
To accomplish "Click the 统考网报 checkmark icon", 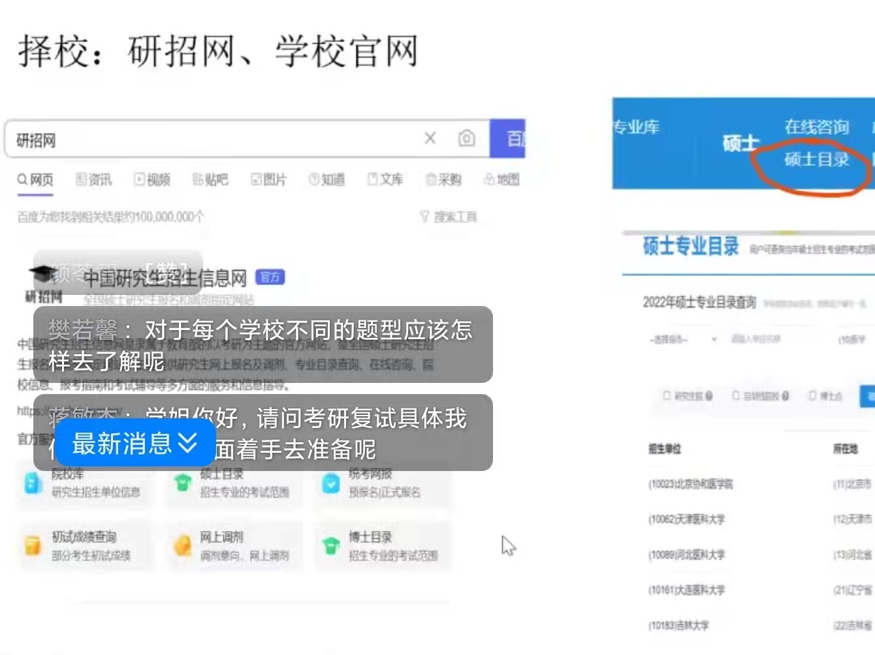I will click(x=331, y=483).
